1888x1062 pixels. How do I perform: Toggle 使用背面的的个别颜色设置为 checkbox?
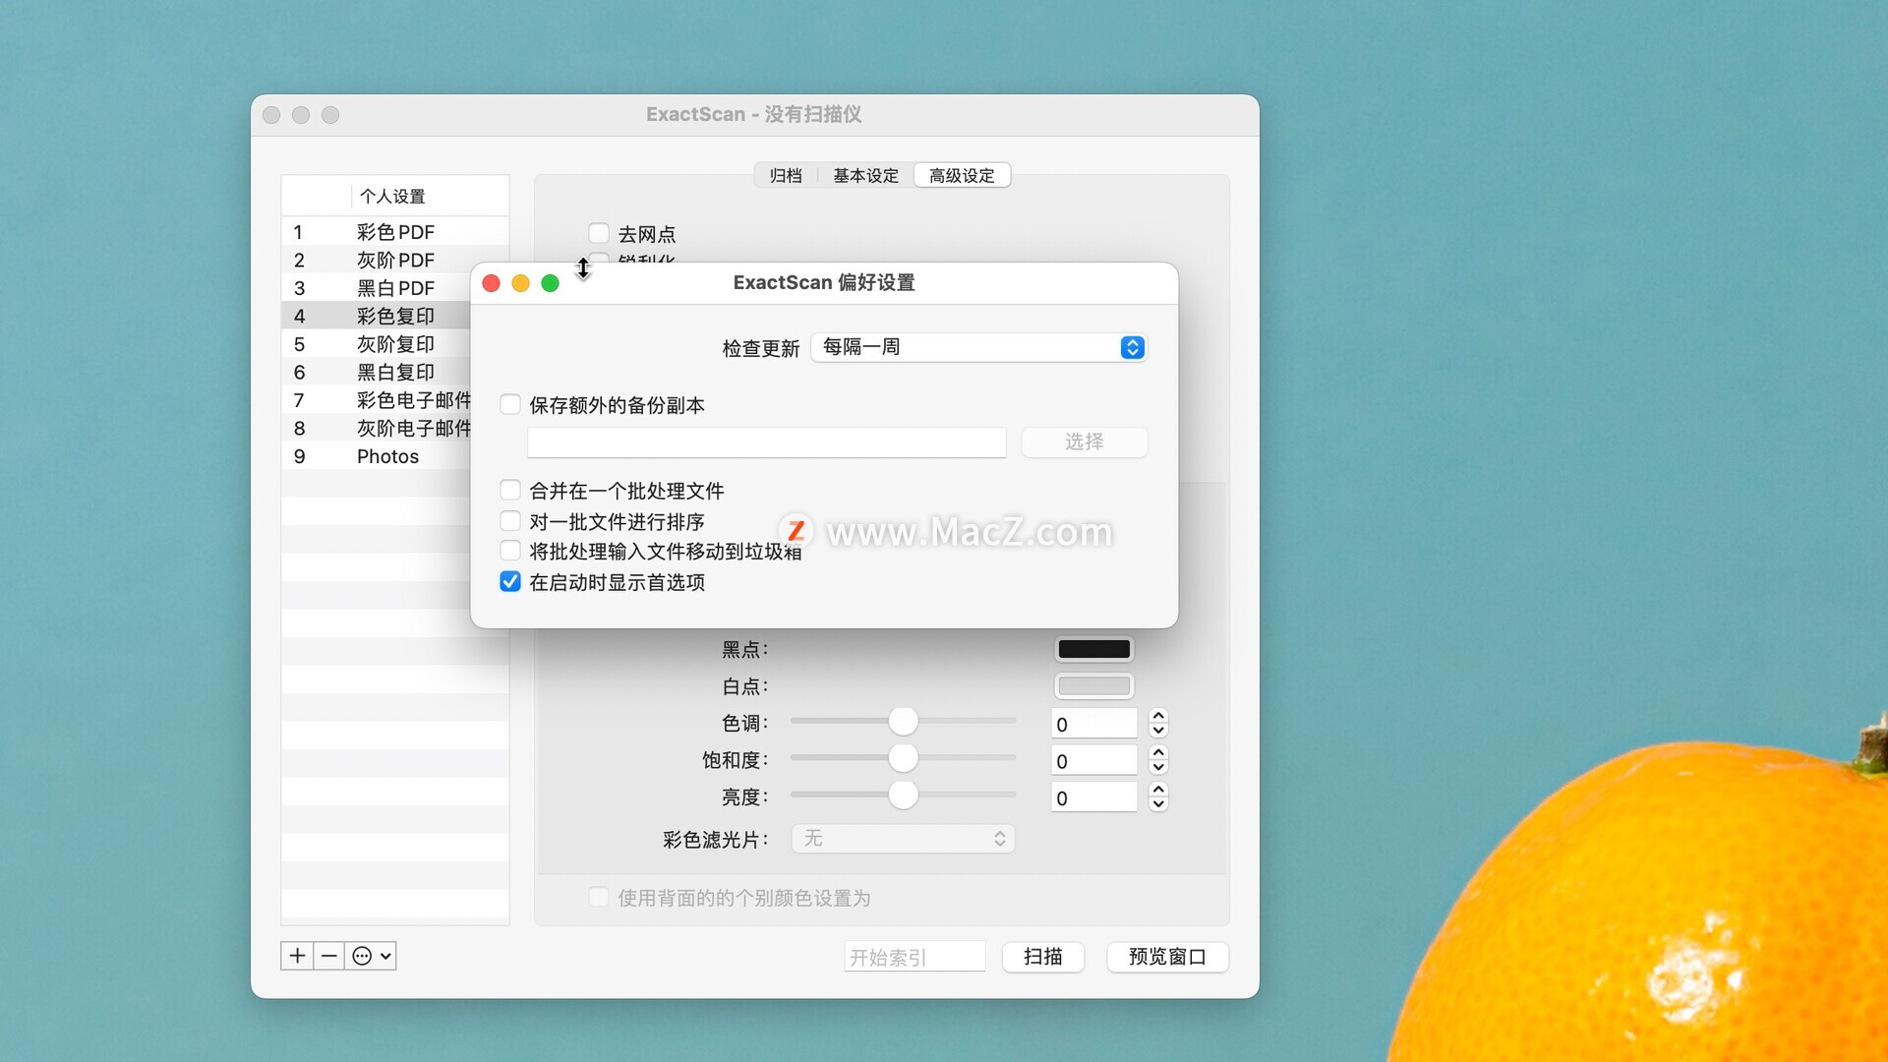click(599, 897)
